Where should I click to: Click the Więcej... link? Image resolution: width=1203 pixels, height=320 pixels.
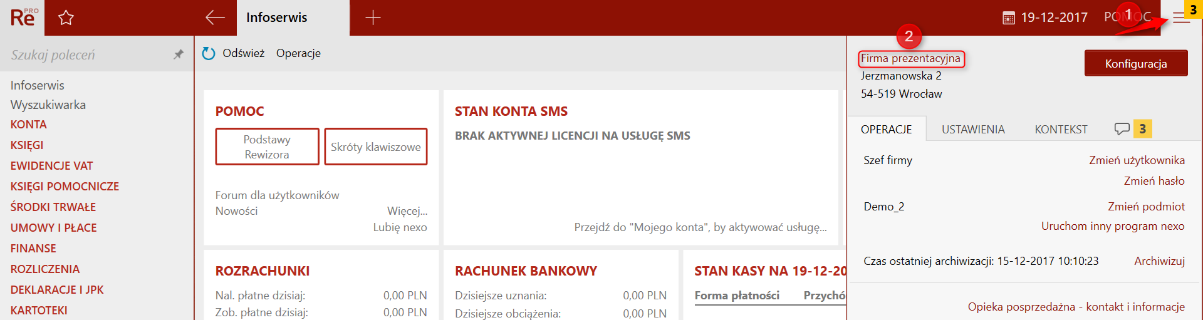[x=407, y=211]
